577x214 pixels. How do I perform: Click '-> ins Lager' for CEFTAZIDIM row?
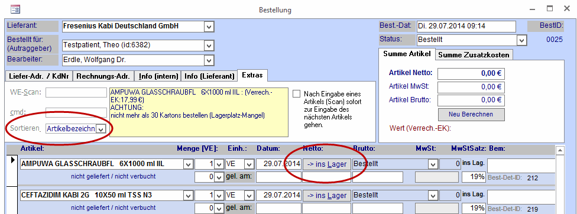point(327,195)
